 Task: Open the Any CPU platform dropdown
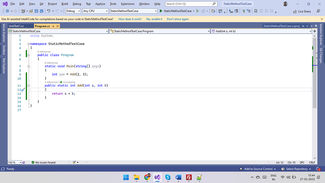click(x=95, y=11)
